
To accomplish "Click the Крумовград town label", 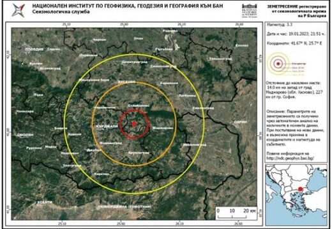I will [x=139, y=153].
